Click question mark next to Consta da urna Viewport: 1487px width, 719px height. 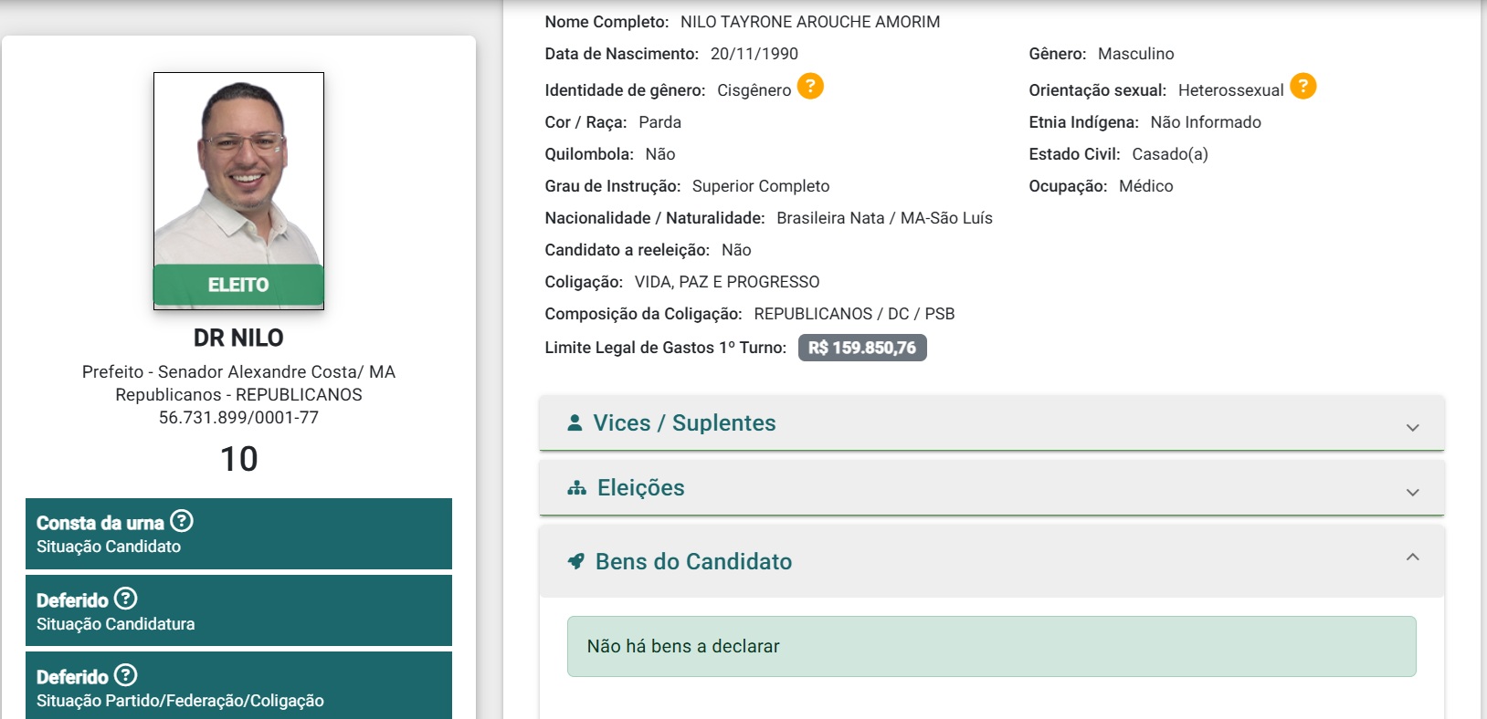click(182, 521)
